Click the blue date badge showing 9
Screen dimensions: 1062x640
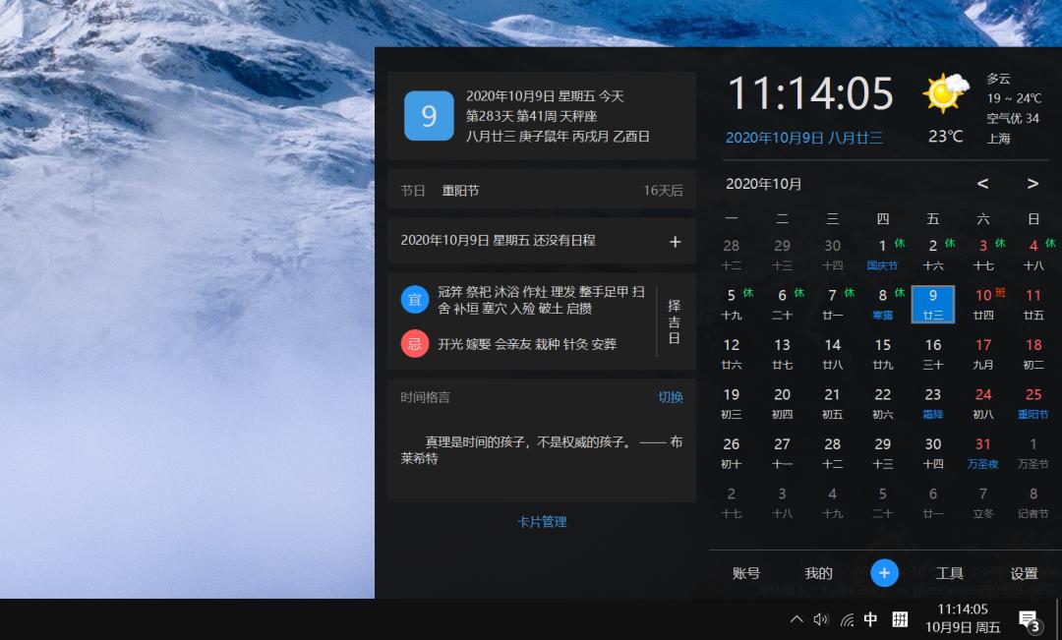[x=429, y=117]
